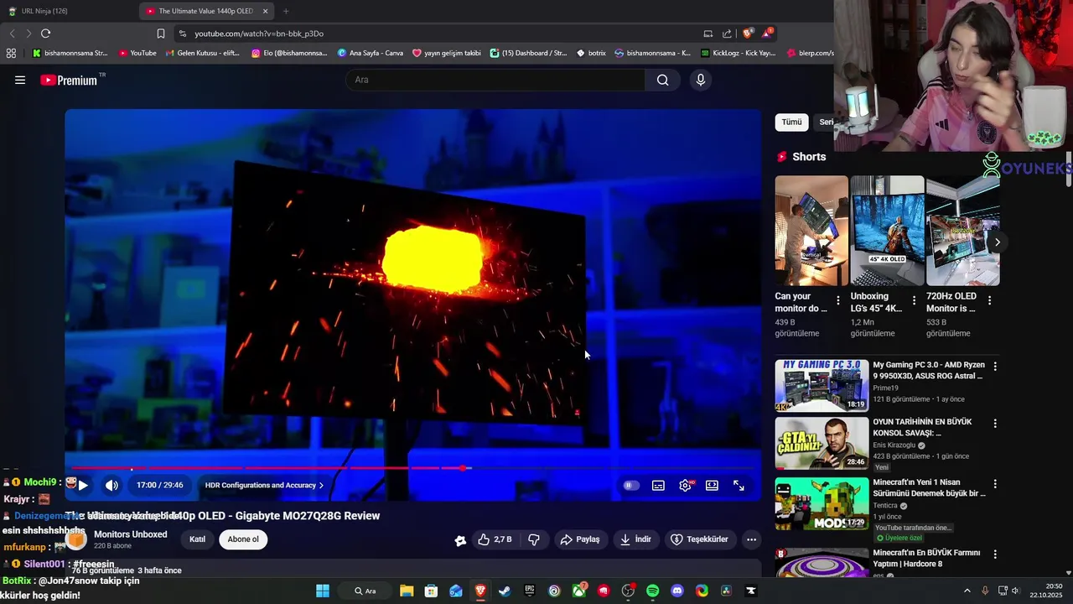This screenshot has height=604, width=1073.
Task: Switch to theater mode view
Action: (712, 485)
